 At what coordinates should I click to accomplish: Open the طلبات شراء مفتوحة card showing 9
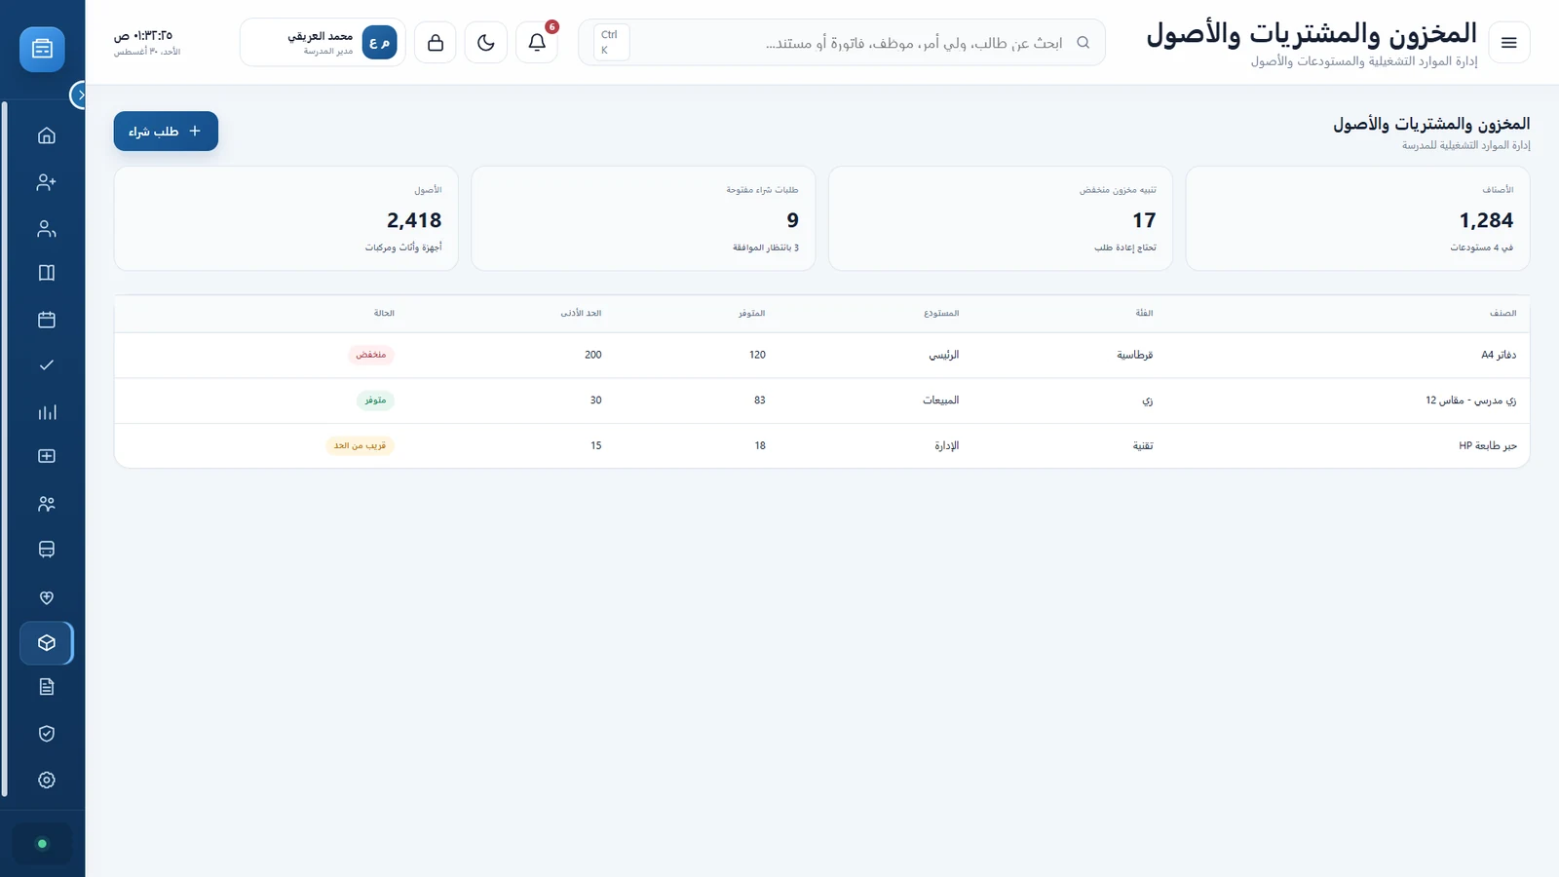(643, 218)
